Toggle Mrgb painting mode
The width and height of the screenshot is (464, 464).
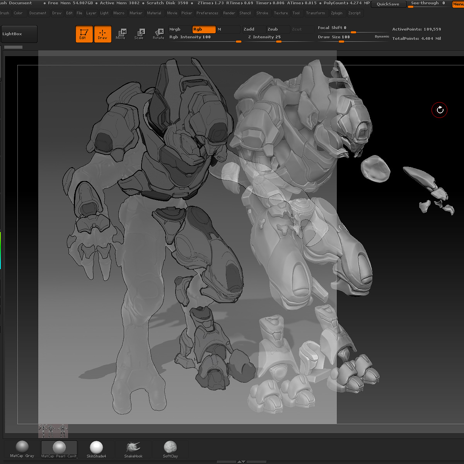pos(180,29)
